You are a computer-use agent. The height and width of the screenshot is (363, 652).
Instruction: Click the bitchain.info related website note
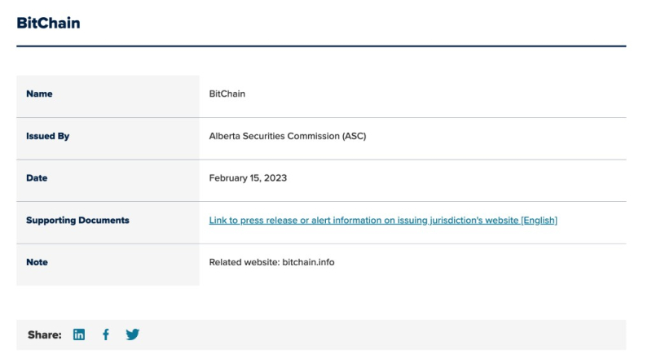coord(308,263)
